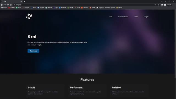Open the Facebook bookmark
Screen dimensions: 176x99
62,8
